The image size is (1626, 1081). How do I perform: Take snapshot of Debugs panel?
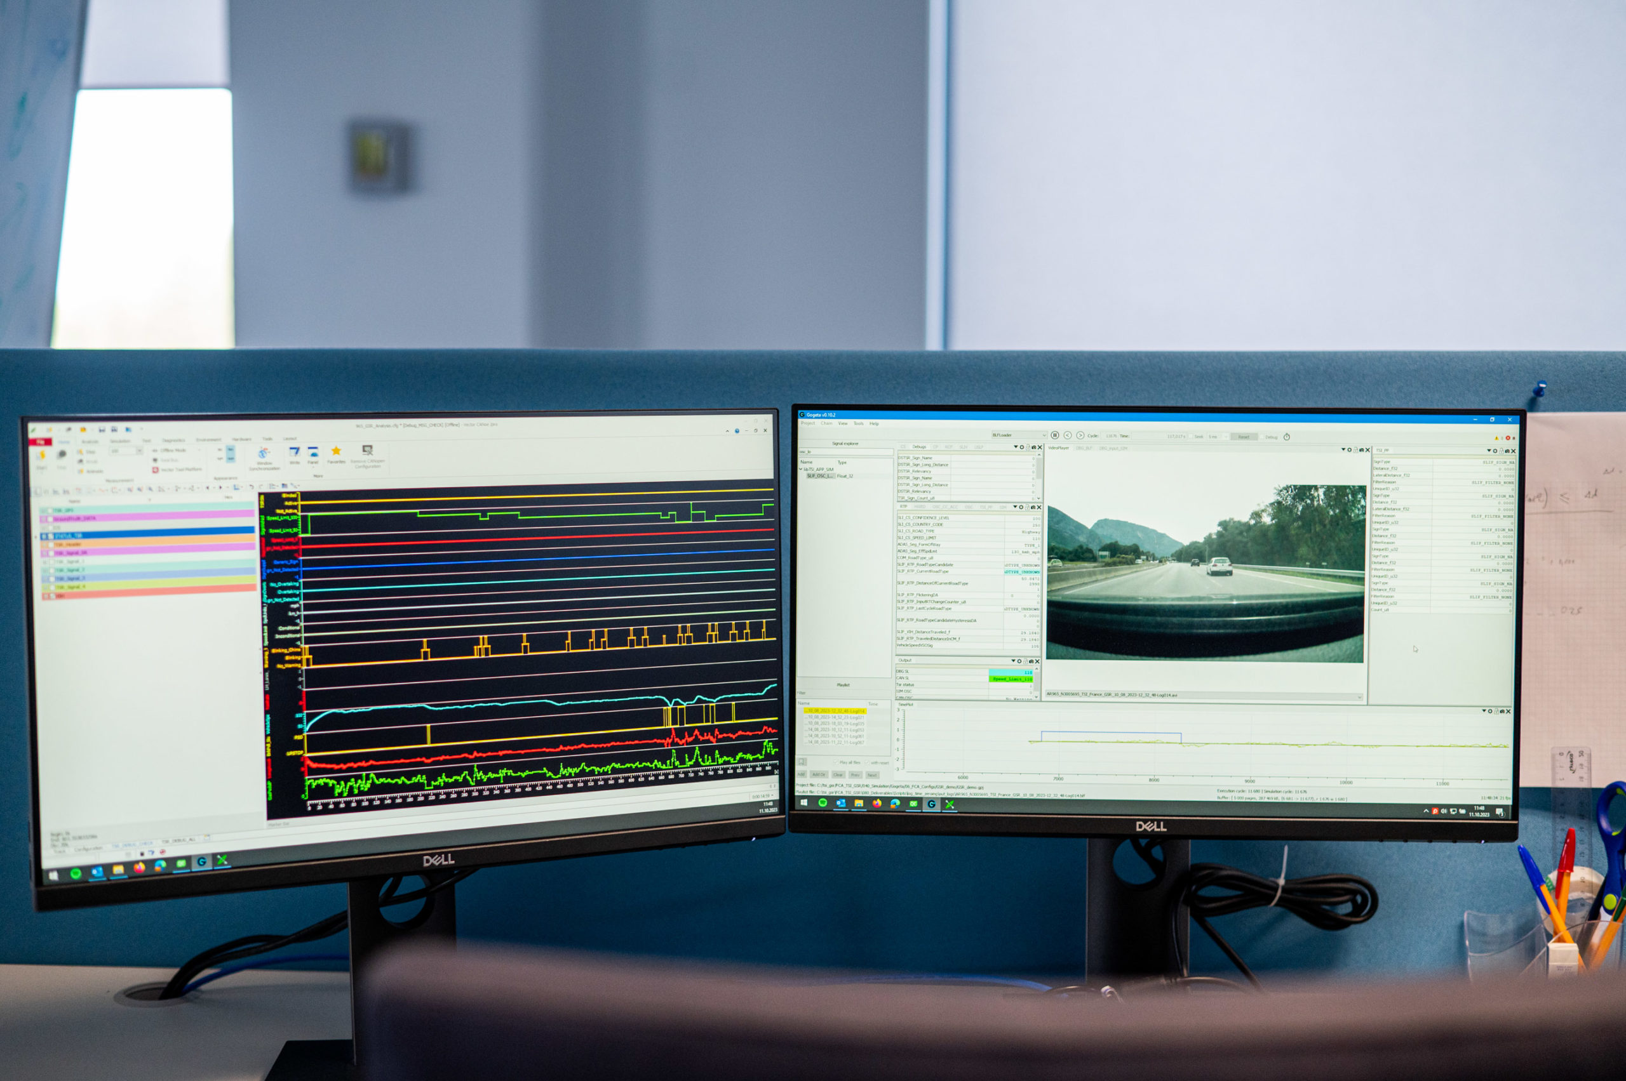[1034, 448]
